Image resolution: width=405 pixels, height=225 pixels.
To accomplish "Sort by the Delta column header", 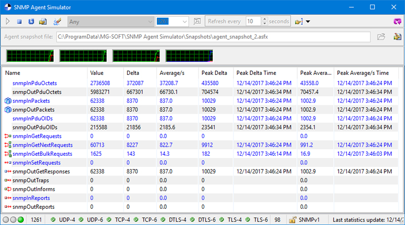I will pyautogui.click(x=140, y=73).
